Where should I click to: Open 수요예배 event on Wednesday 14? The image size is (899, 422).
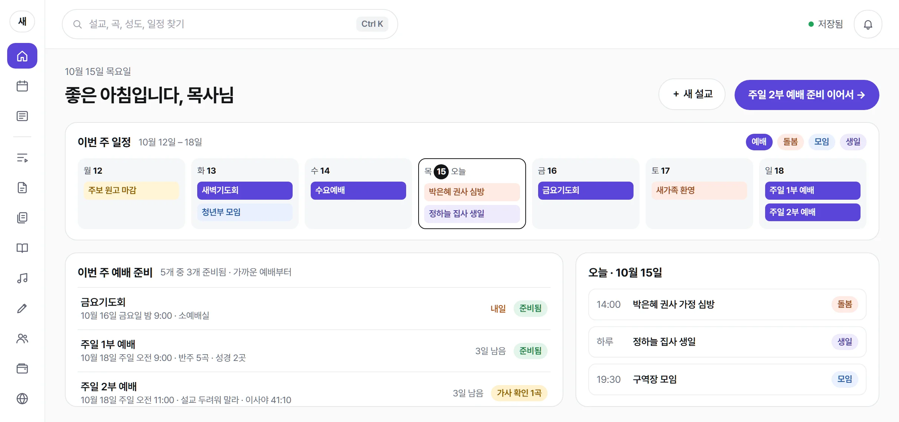point(358,190)
